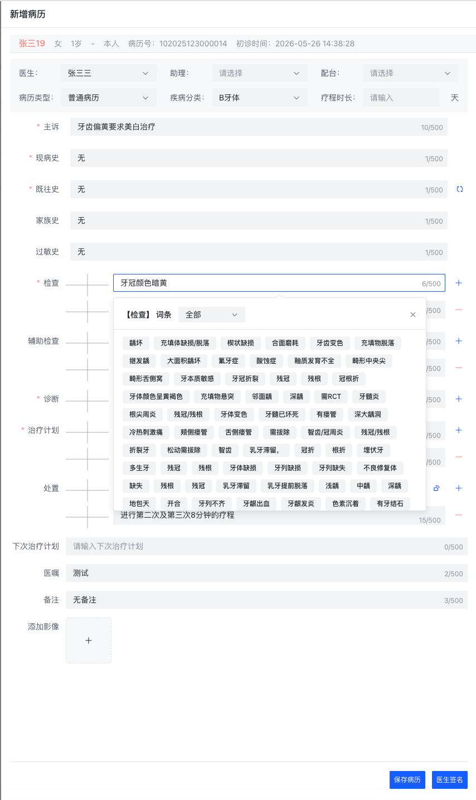
Task: Open tooth position cross for second 处置 row
Action: click(88, 517)
